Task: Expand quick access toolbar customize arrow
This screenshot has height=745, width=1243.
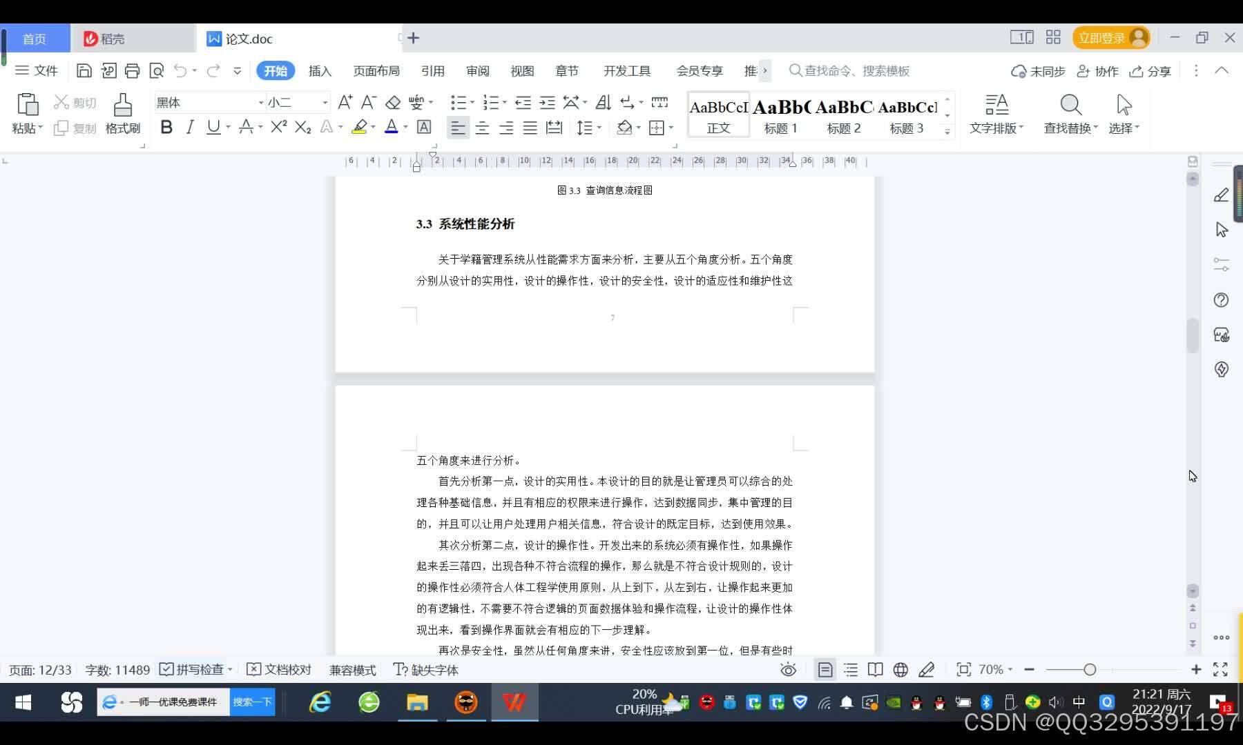Action: click(237, 70)
